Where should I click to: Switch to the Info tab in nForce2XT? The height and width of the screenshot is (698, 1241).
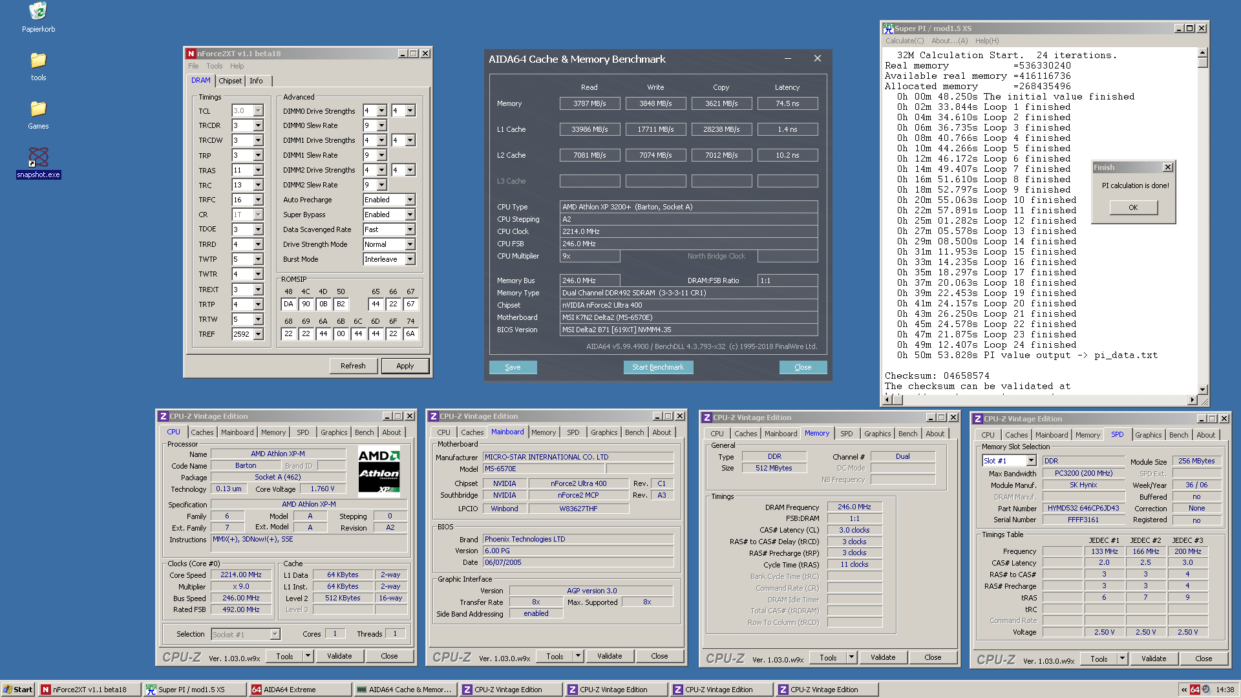(257, 81)
